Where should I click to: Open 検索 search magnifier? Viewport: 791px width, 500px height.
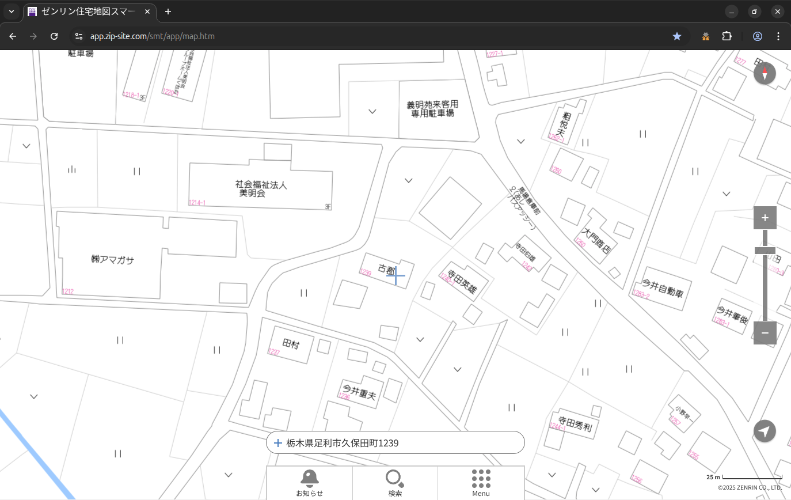[x=395, y=483]
